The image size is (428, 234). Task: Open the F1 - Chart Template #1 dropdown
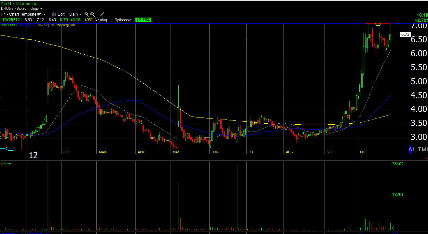23,14
